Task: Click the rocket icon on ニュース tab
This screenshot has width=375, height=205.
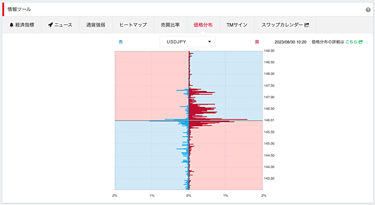Action: [50, 25]
